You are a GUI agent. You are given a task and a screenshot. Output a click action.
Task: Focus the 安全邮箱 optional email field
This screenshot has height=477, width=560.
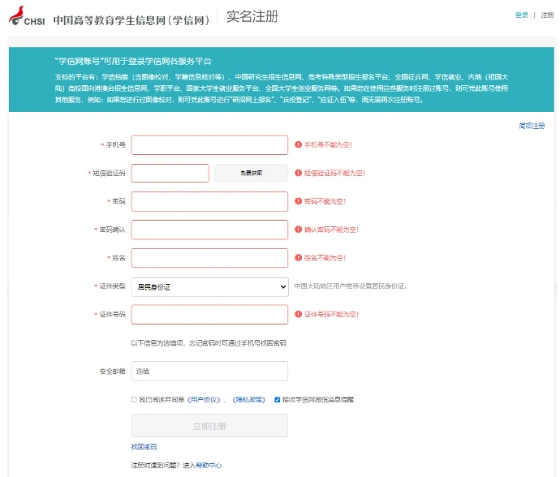tap(209, 371)
